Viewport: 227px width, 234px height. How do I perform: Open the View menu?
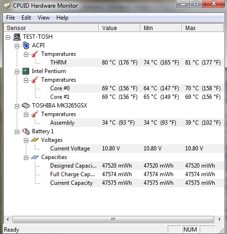point(43,18)
